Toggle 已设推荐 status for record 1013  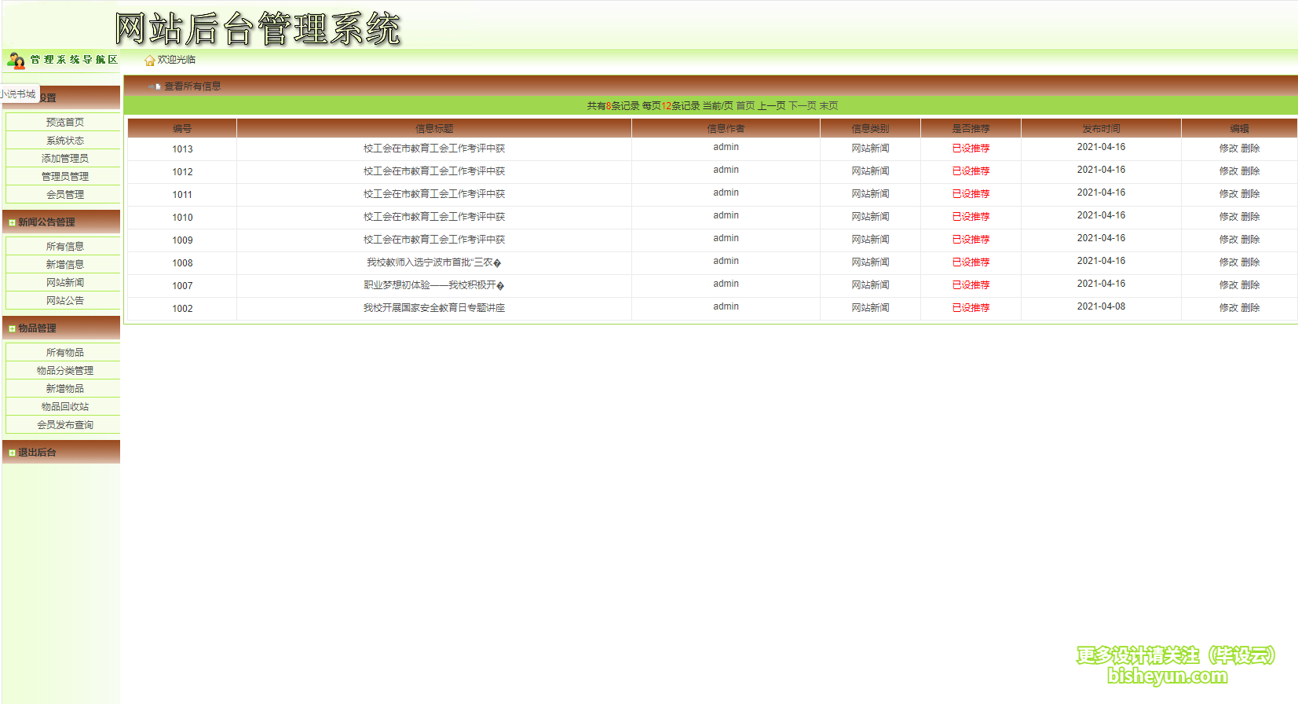click(x=971, y=148)
